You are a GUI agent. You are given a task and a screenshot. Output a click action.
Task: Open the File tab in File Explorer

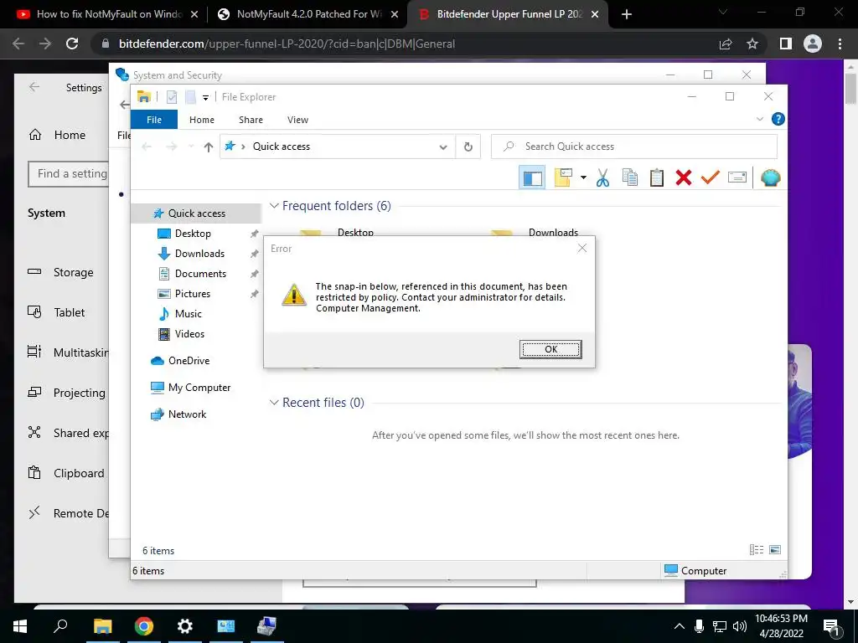click(x=154, y=120)
